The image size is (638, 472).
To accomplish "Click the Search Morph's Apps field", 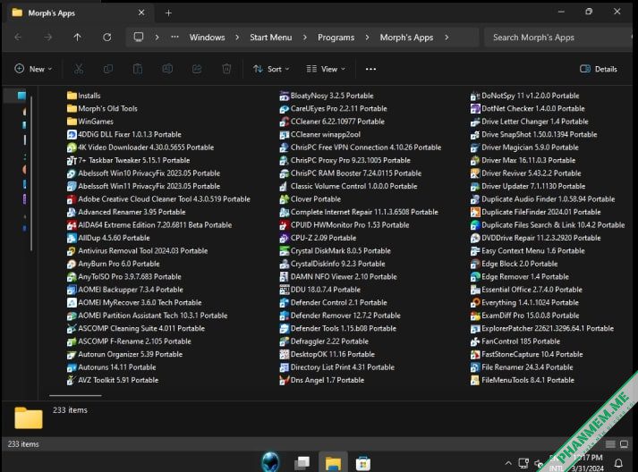I will coord(559,38).
